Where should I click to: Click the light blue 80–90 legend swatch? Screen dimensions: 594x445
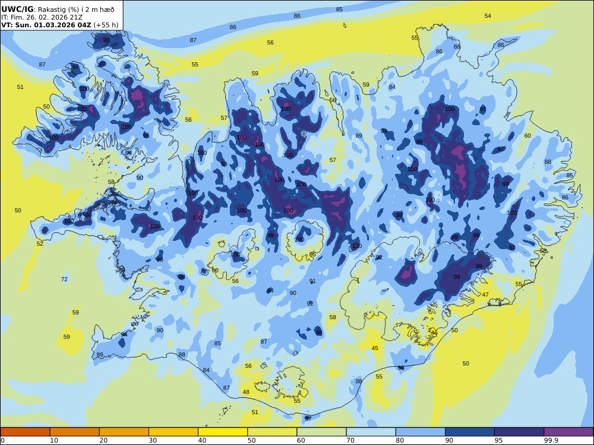click(421, 432)
